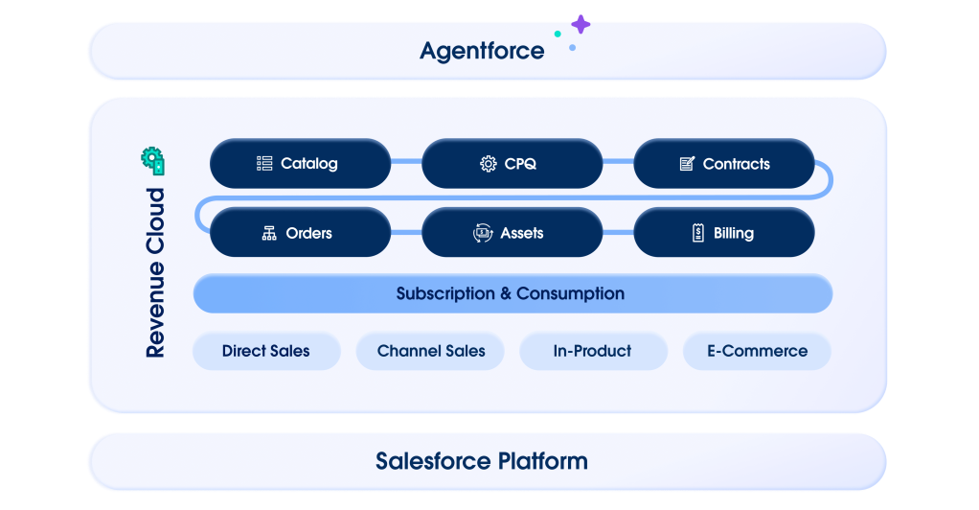
Task: Open the Salesforce Platform banner title
Action: point(482,461)
